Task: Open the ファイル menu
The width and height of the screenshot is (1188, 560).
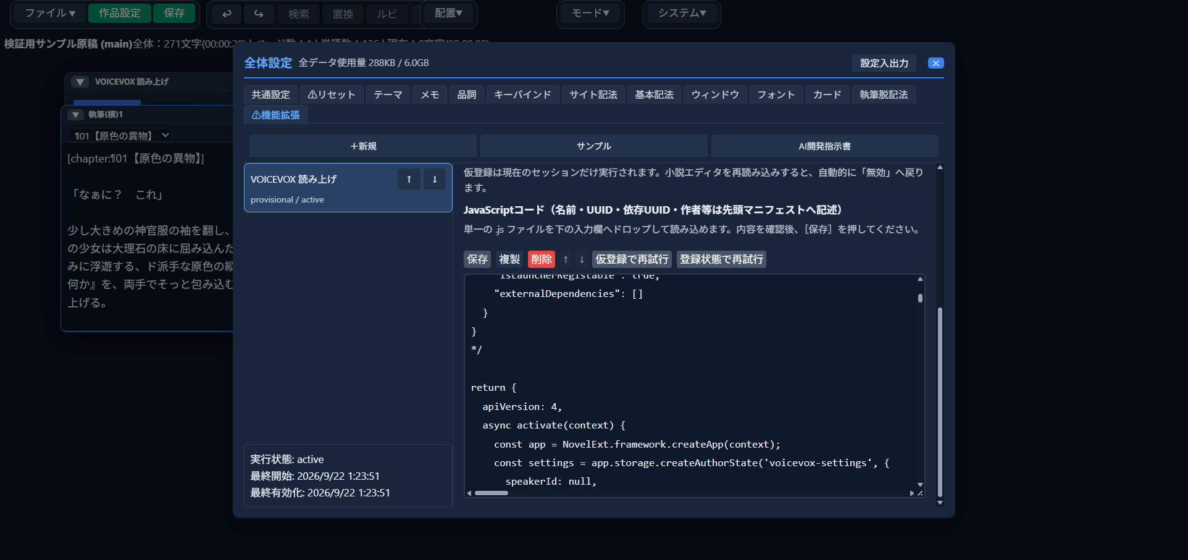Action: point(50,13)
